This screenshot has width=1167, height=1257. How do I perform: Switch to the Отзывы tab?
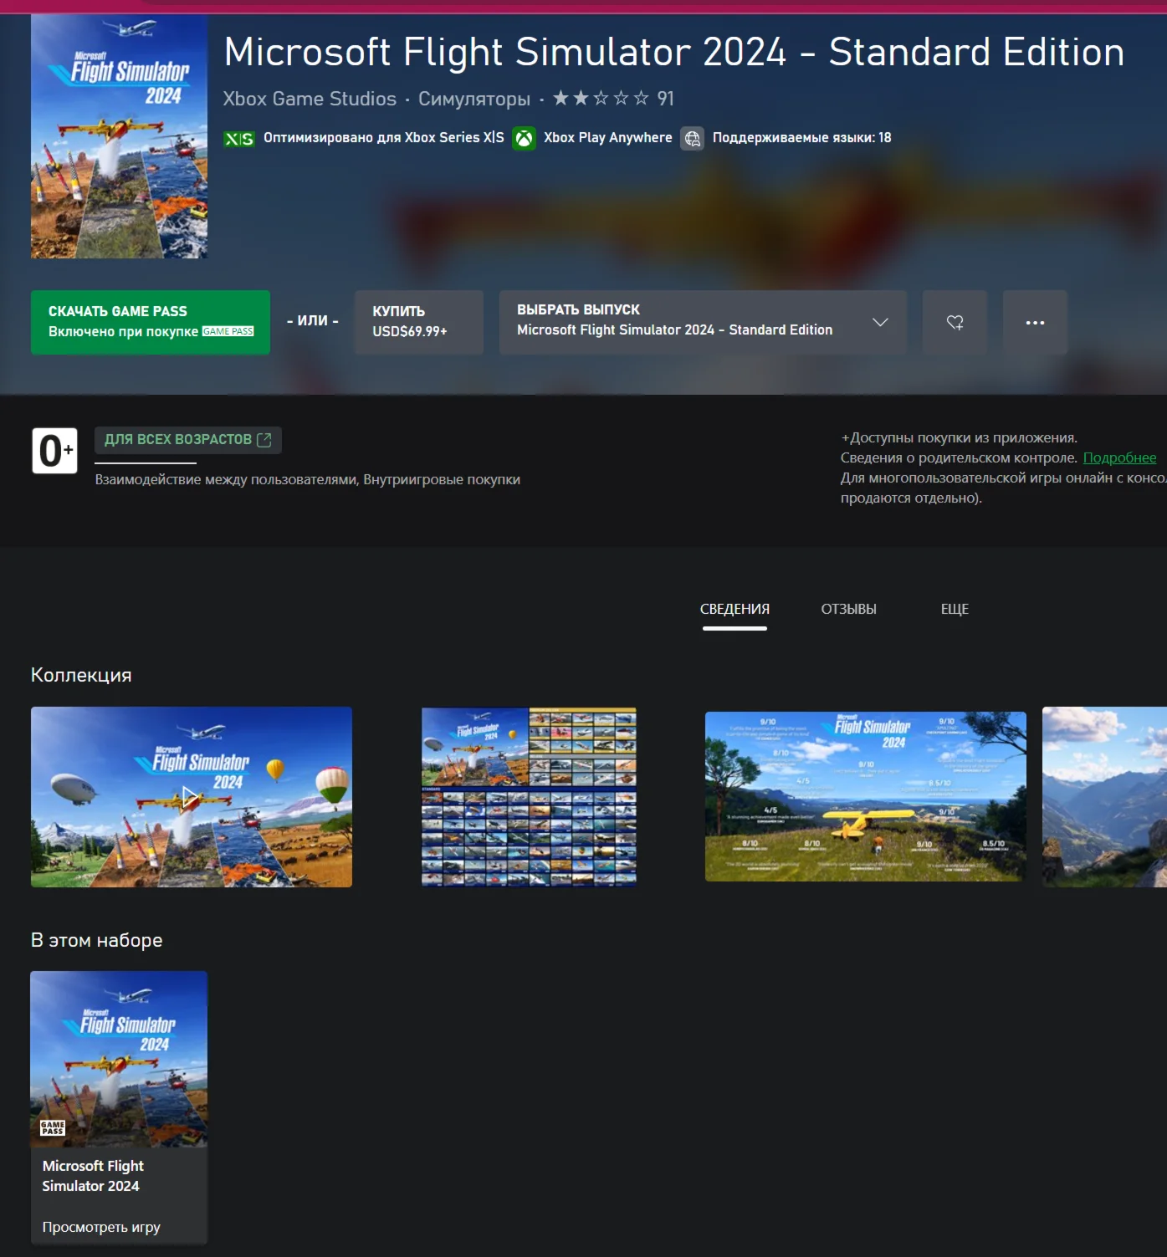point(849,610)
